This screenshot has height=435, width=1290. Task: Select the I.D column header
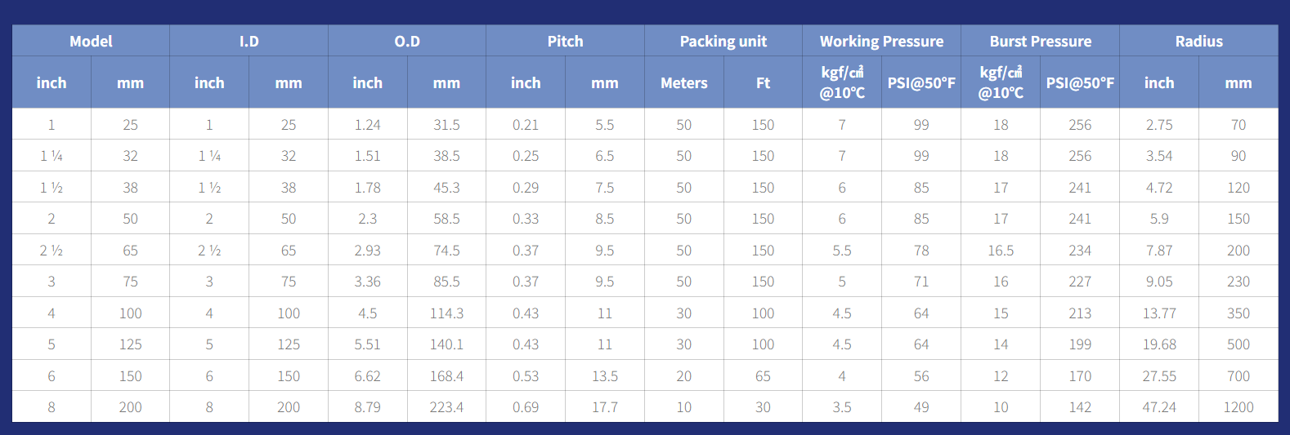coord(249,41)
